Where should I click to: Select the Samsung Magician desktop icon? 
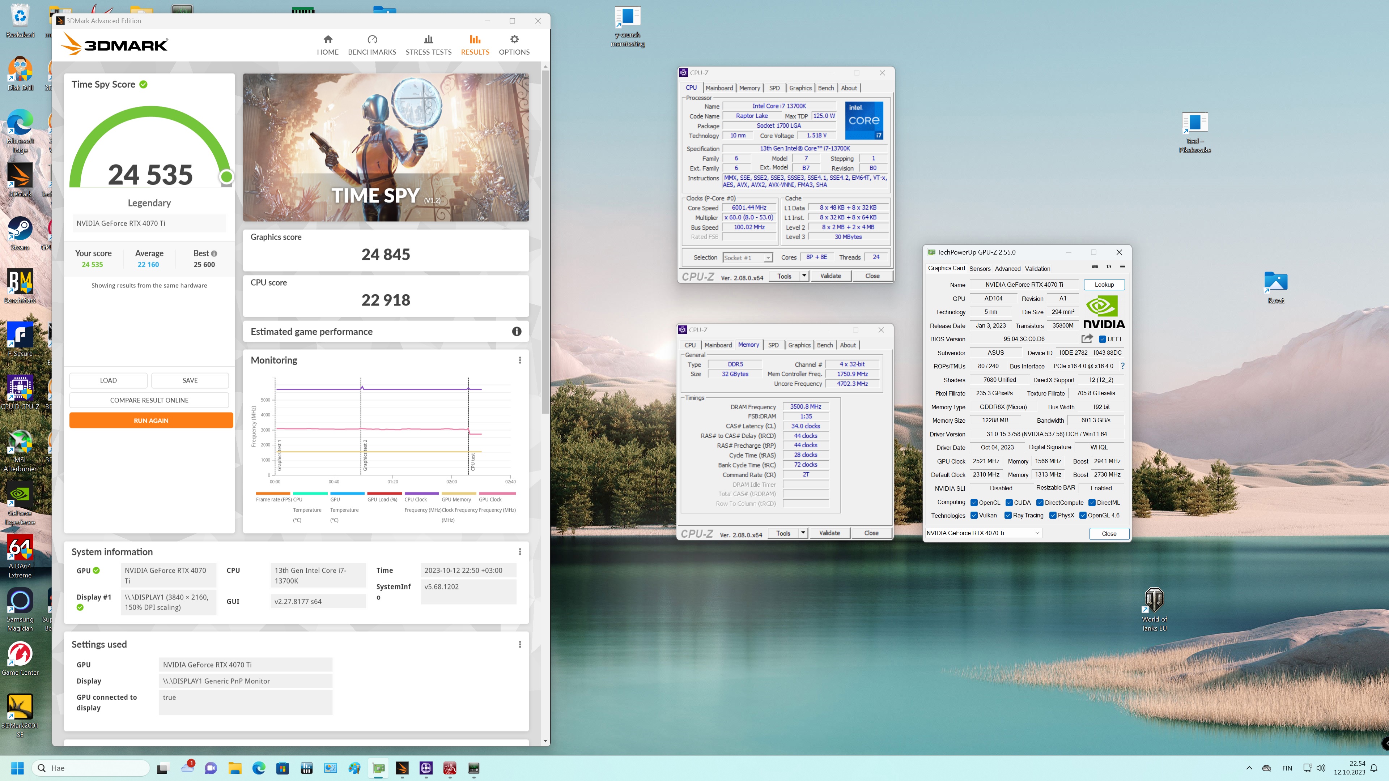tap(20, 609)
